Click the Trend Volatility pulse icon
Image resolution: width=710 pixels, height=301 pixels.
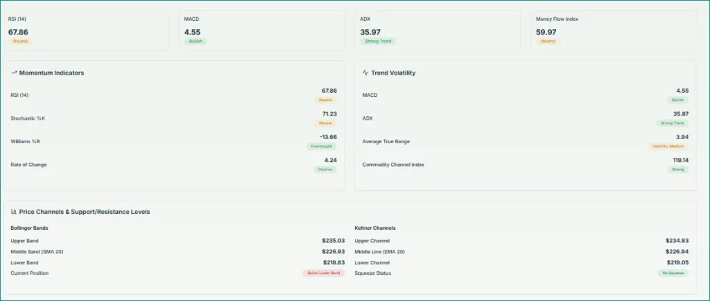[x=365, y=73]
